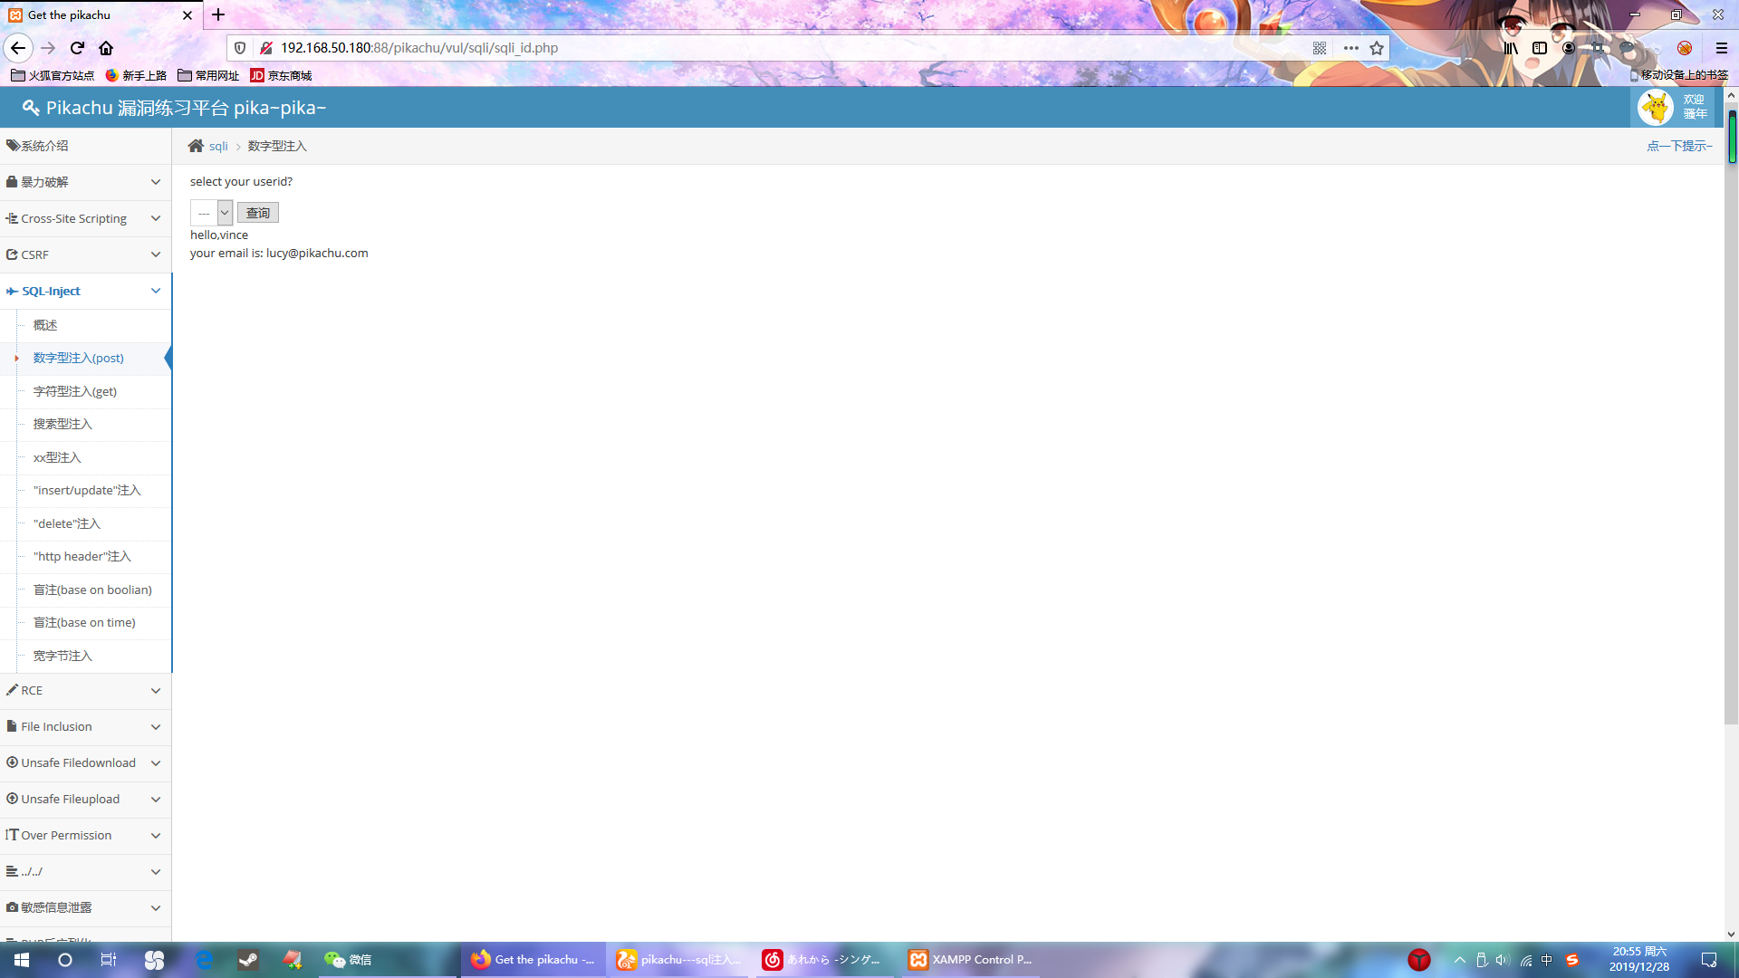The image size is (1739, 978).
Task: Open the QR code icon in address bar
Action: click(1320, 48)
